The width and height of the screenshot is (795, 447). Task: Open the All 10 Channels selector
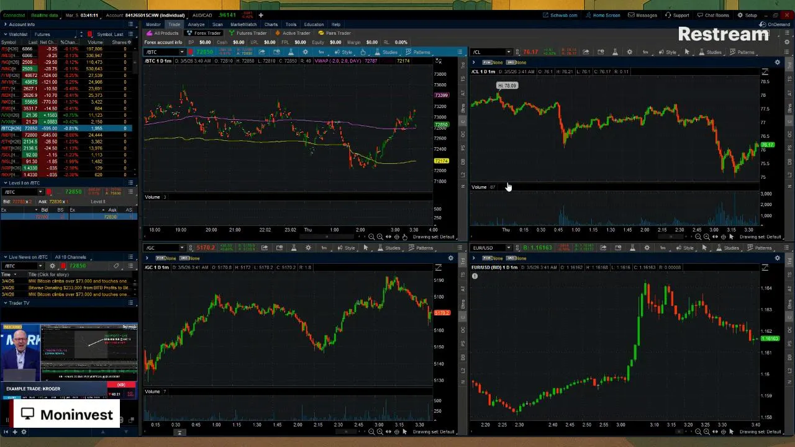(x=70, y=257)
